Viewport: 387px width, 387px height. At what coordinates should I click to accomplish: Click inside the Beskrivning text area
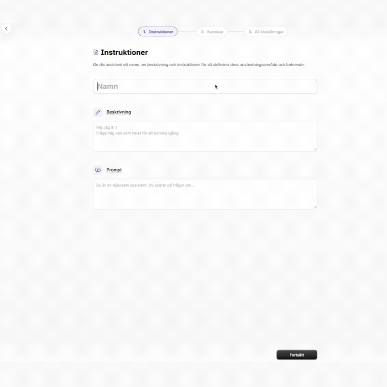click(x=205, y=140)
